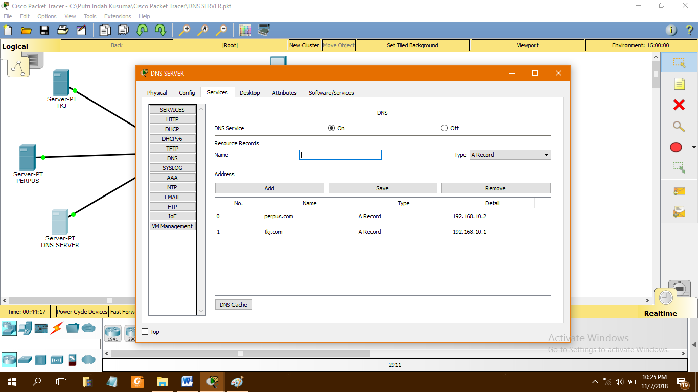The image size is (698, 392).
Task: Click the Save record button
Action: tap(383, 188)
